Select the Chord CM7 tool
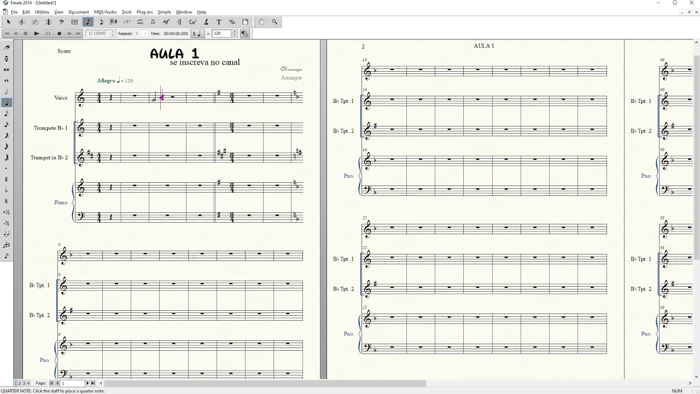Viewport: 700px width, 394px height. click(x=192, y=22)
